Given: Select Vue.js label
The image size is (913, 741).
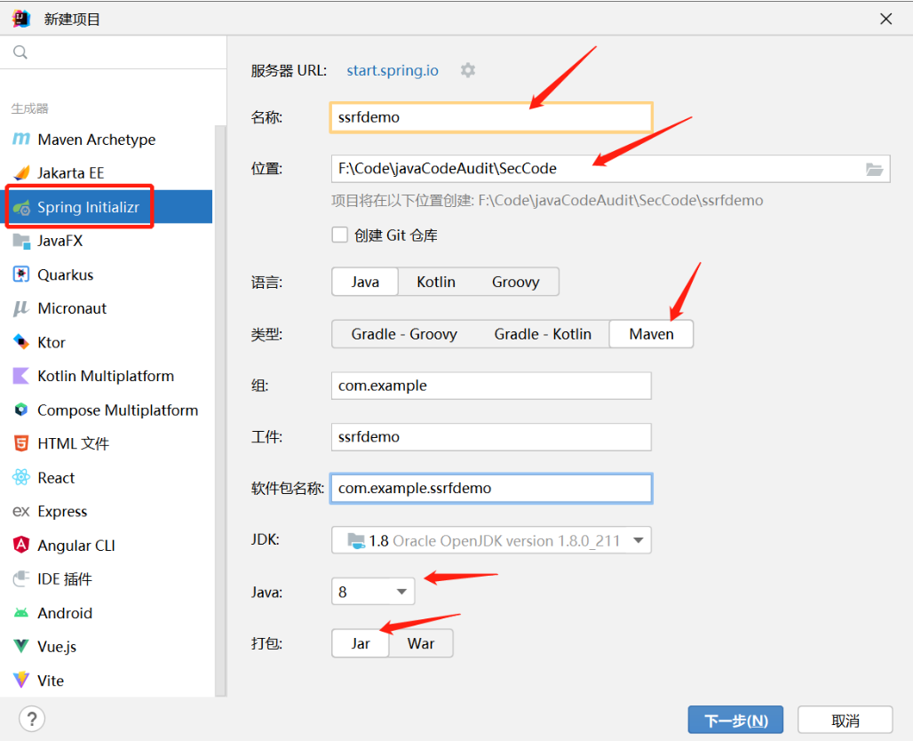Looking at the screenshot, I should [x=57, y=647].
